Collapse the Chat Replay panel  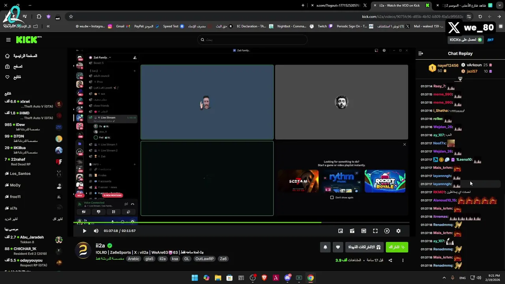tap(421, 54)
